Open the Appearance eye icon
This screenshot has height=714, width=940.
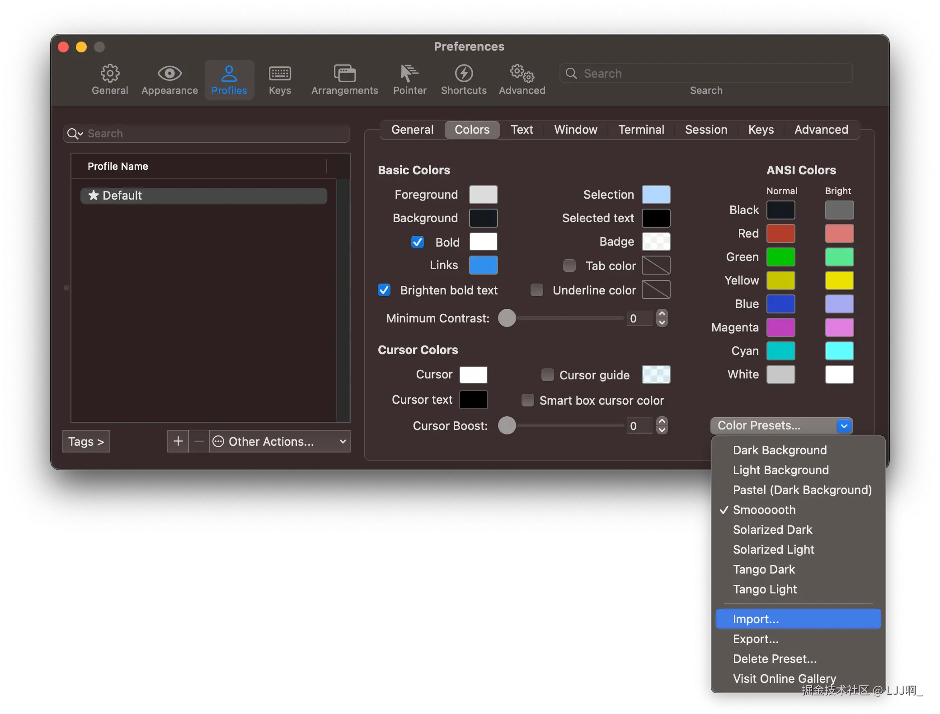point(169,74)
